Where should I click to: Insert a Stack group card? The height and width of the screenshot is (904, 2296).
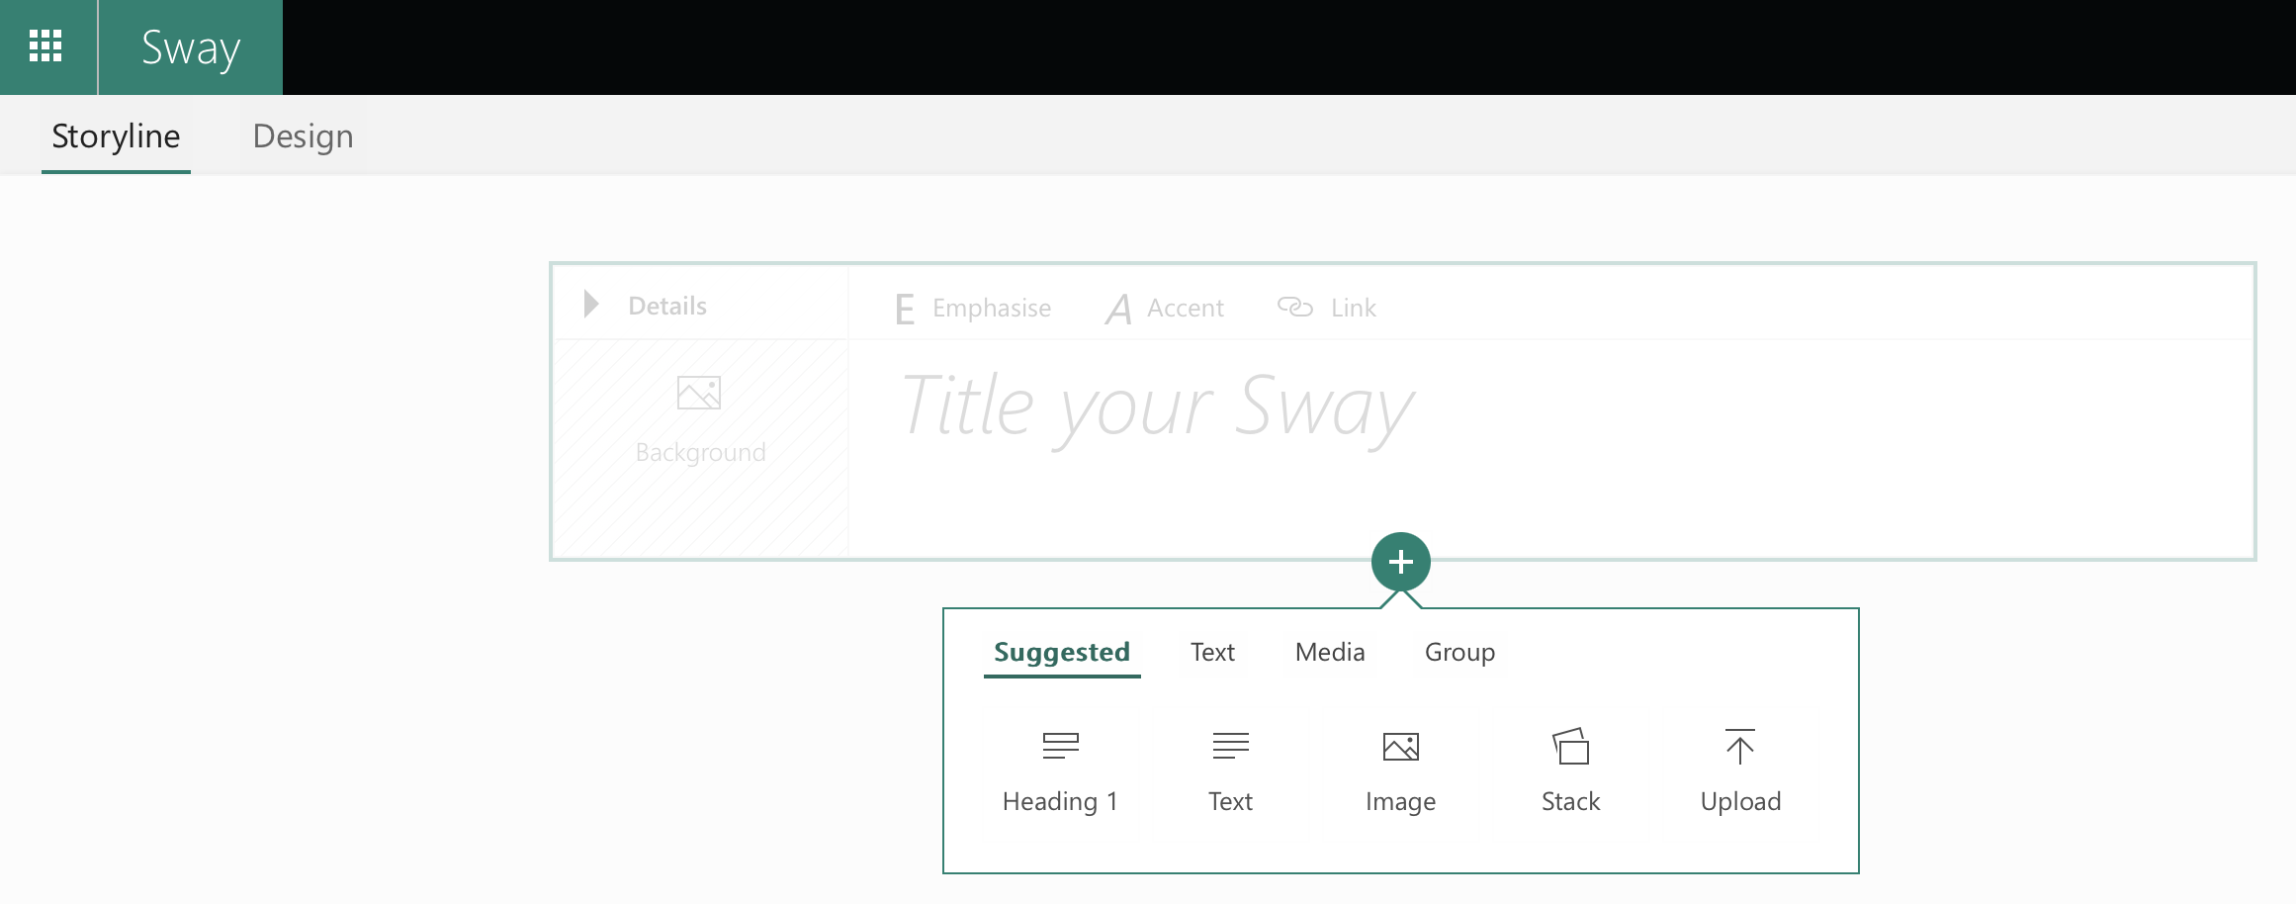(x=1570, y=771)
